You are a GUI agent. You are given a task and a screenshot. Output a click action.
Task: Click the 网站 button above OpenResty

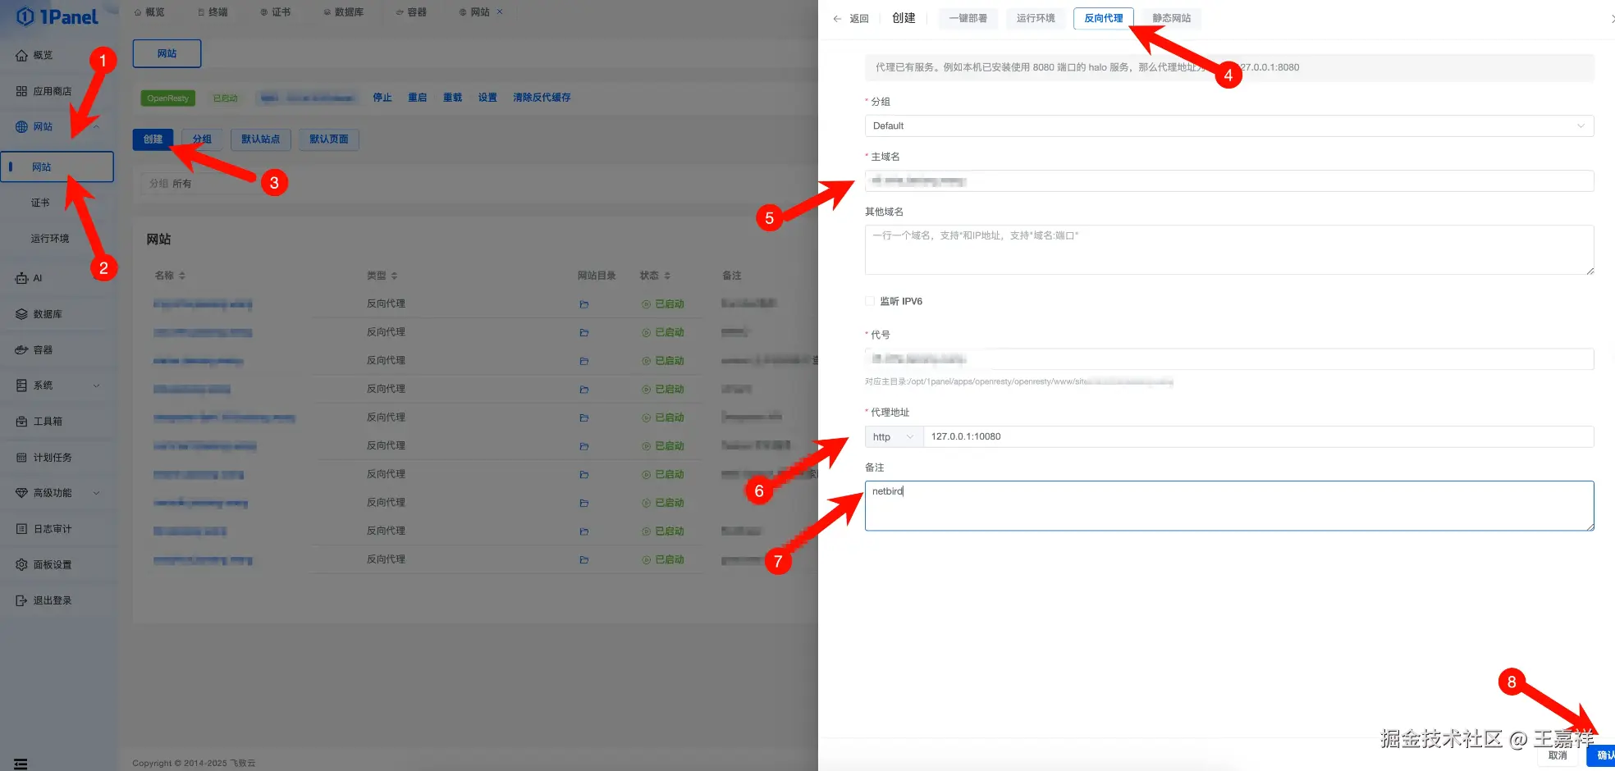[x=167, y=53]
